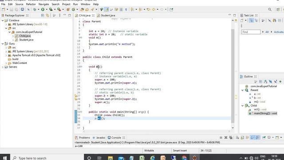Select m1() method in Outline

click(x=260, y=110)
